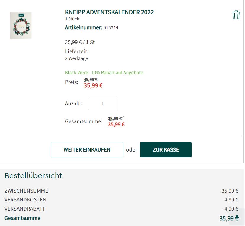Image resolution: width=245 pixels, height=226 pixels.
Task: Click the Anzahl quantity input field
Action: pyautogui.click(x=102, y=103)
